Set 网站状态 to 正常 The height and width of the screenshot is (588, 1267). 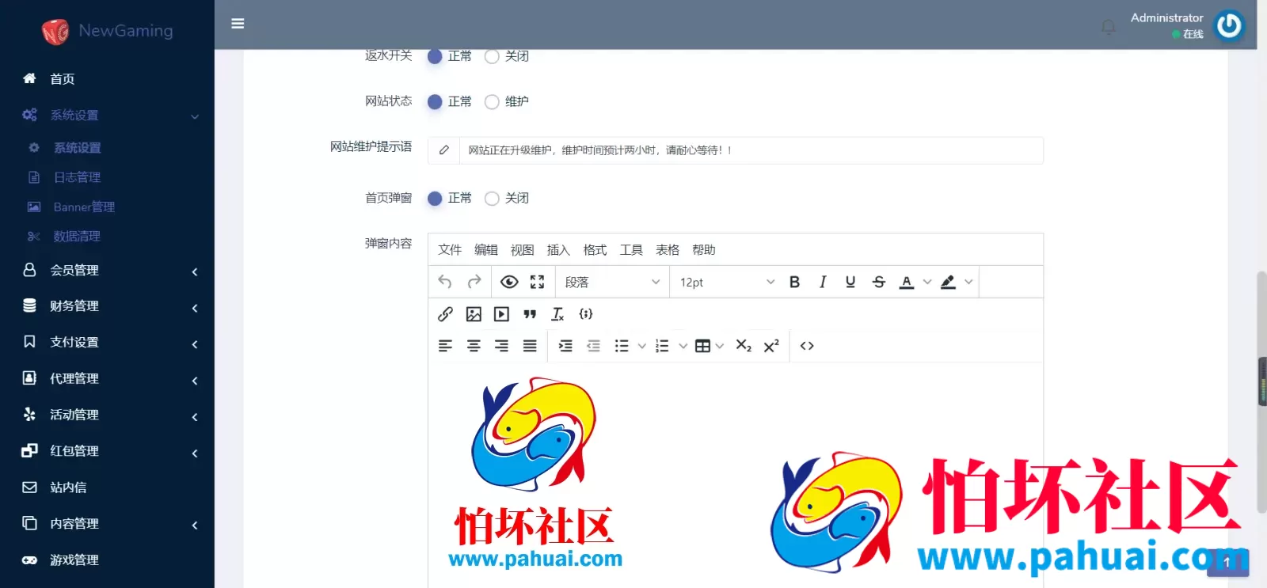point(435,101)
